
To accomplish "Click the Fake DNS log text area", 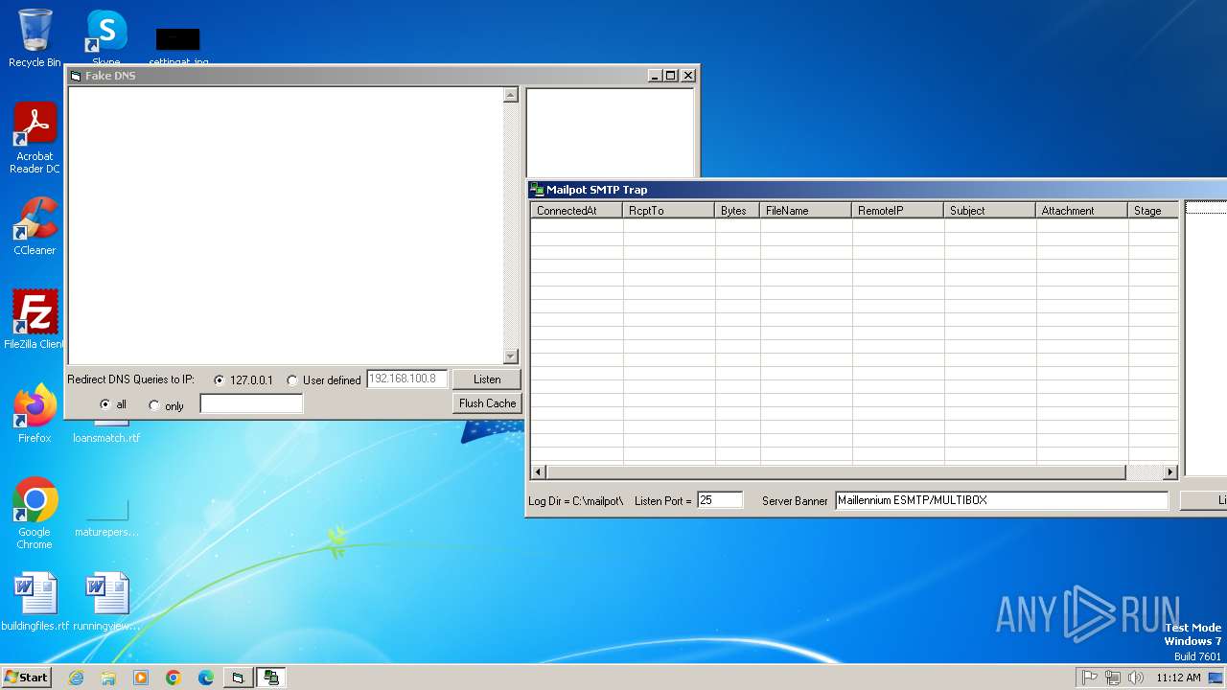I will pos(286,225).
